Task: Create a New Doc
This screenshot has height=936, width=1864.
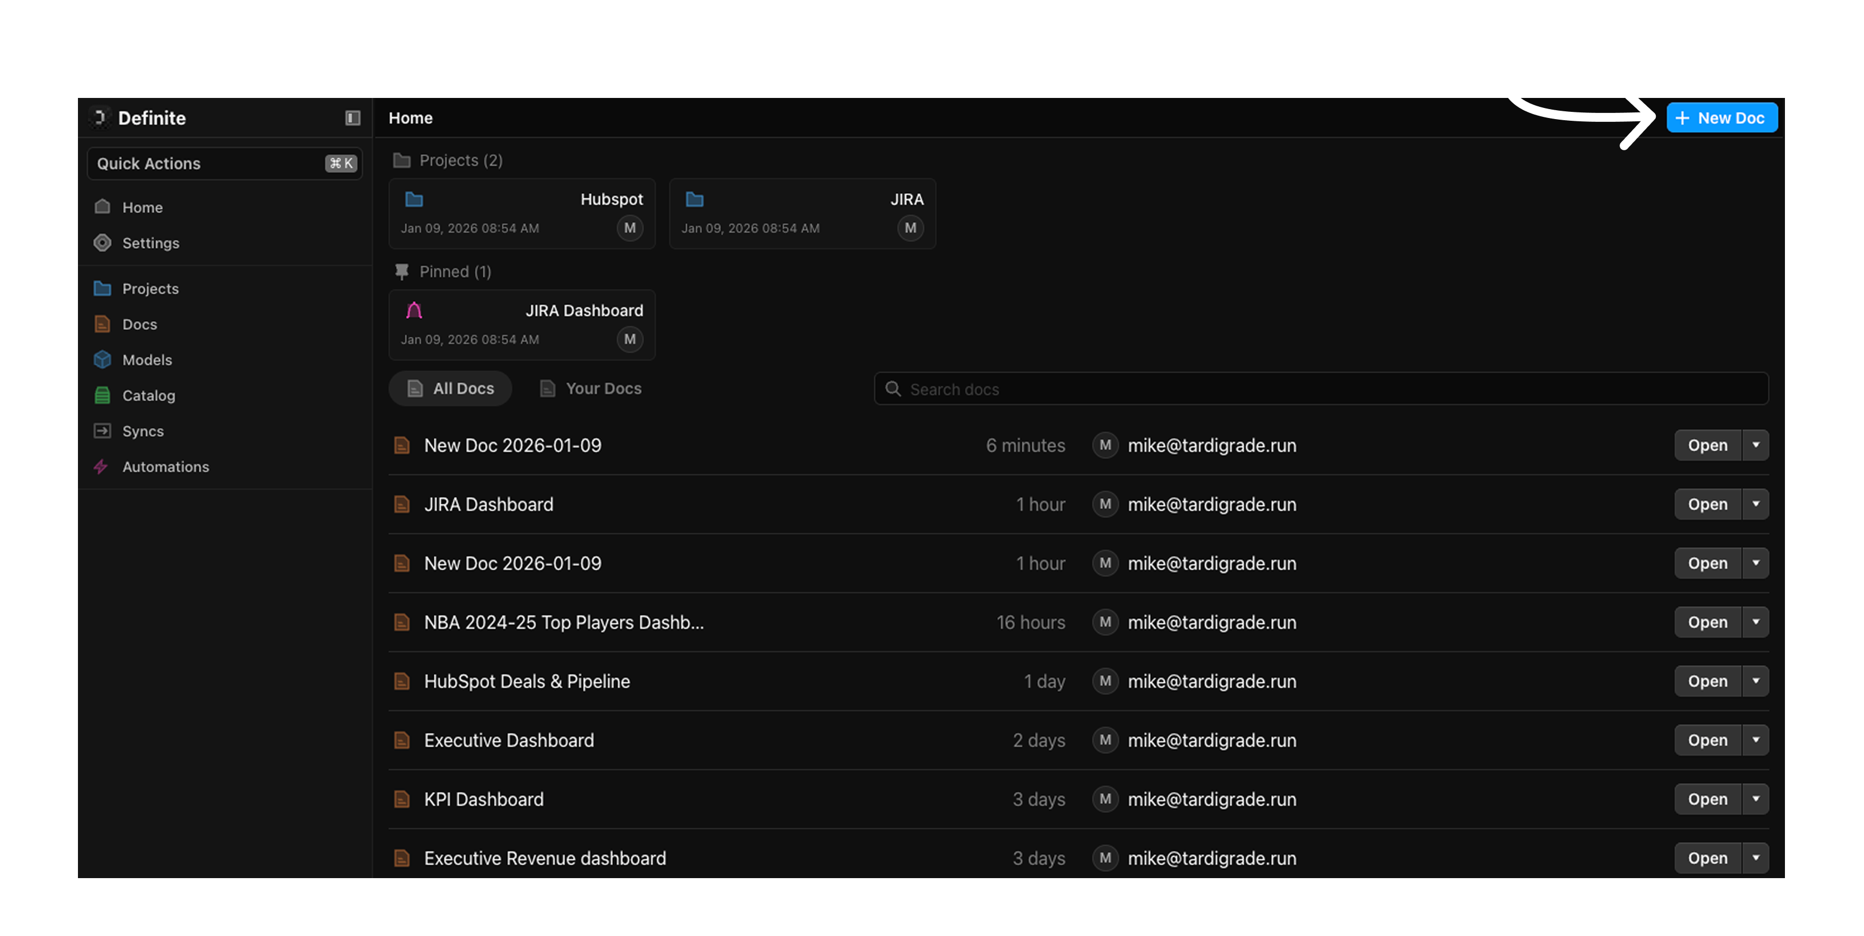Action: click(1721, 118)
